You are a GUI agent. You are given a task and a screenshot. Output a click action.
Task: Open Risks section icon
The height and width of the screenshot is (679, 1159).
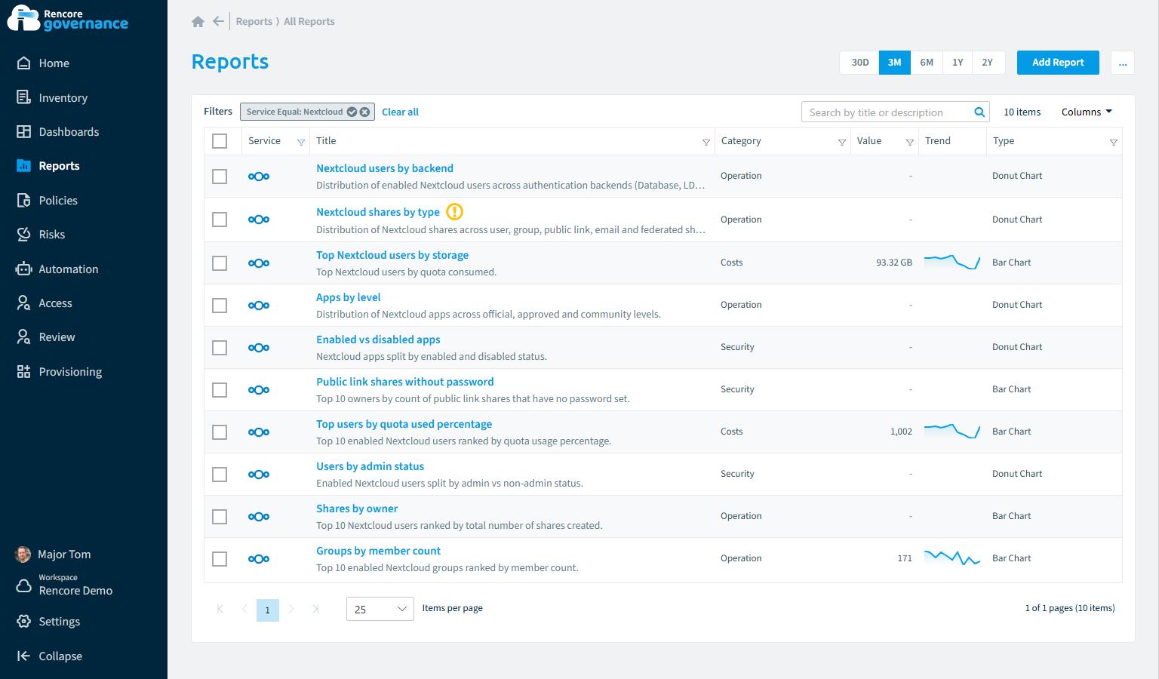pos(24,235)
